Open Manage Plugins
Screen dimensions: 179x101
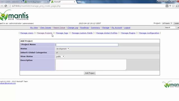[x=128, y=33]
